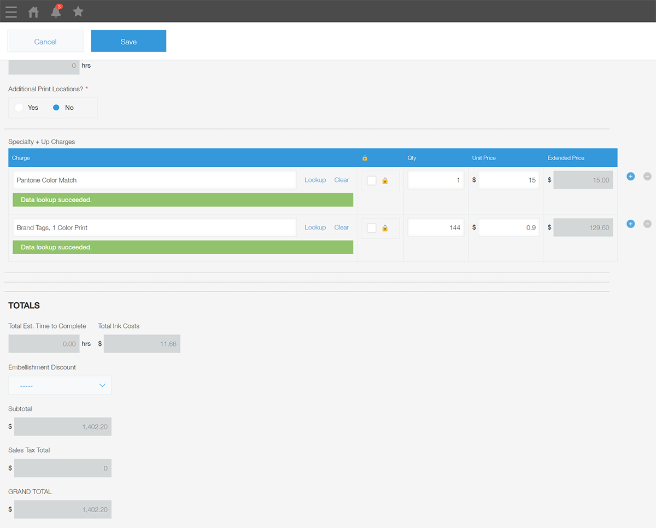Cancel editing the record
The height and width of the screenshot is (528, 656).
pyautogui.click(x=45, y=42)
